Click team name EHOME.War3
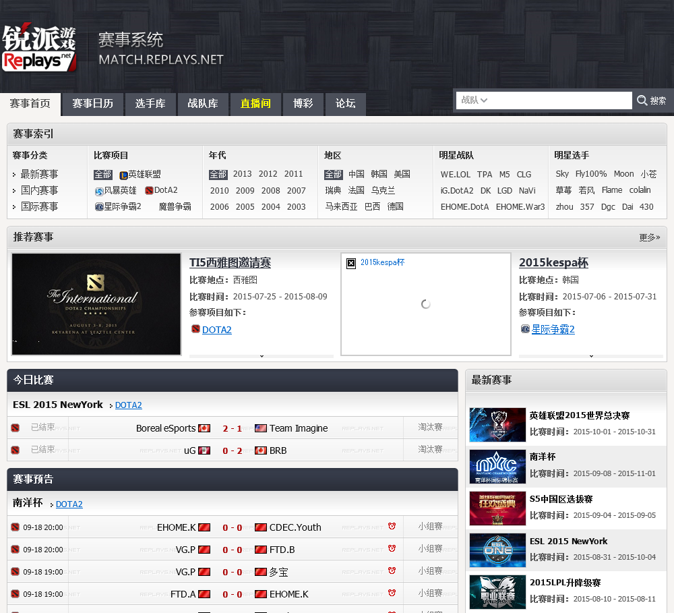674x613 pixels. 520,207
